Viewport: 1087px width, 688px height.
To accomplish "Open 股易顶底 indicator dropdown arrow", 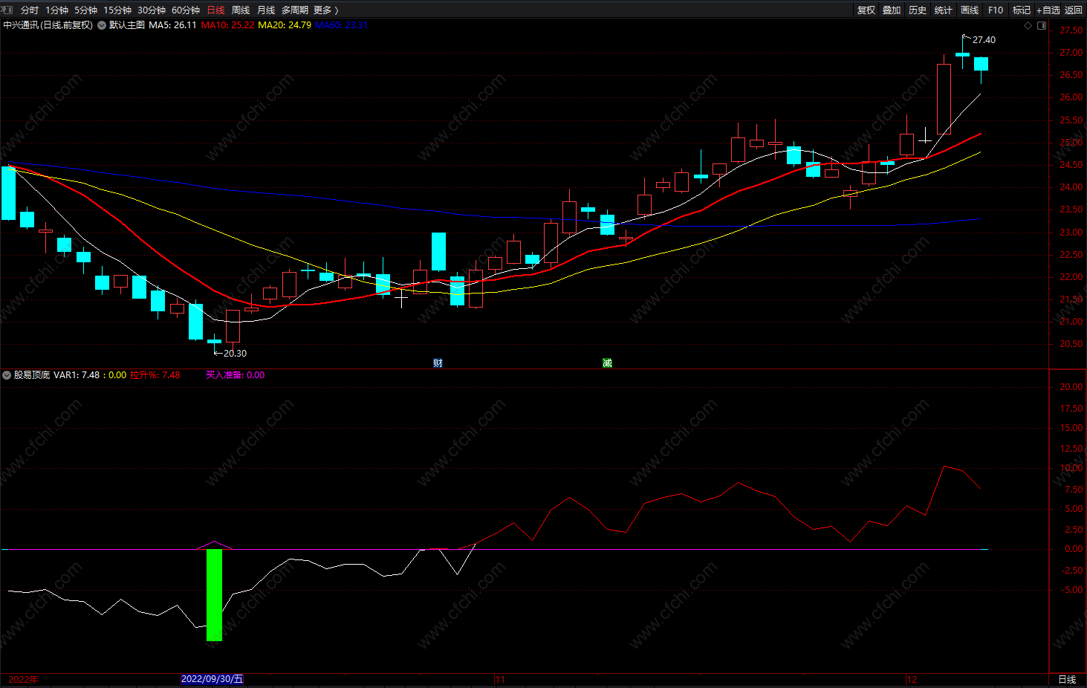I will [x=7, y=375].
